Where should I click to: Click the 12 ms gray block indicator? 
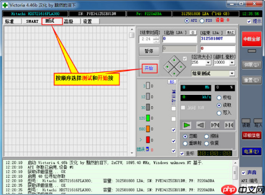pyautogui.click(x=148, y=96)
